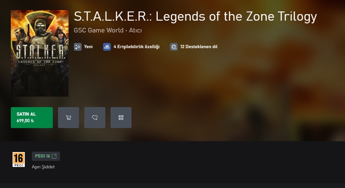Open the 4 Erişilebilirlik özelliği details
345x188 pixels.
136,47
